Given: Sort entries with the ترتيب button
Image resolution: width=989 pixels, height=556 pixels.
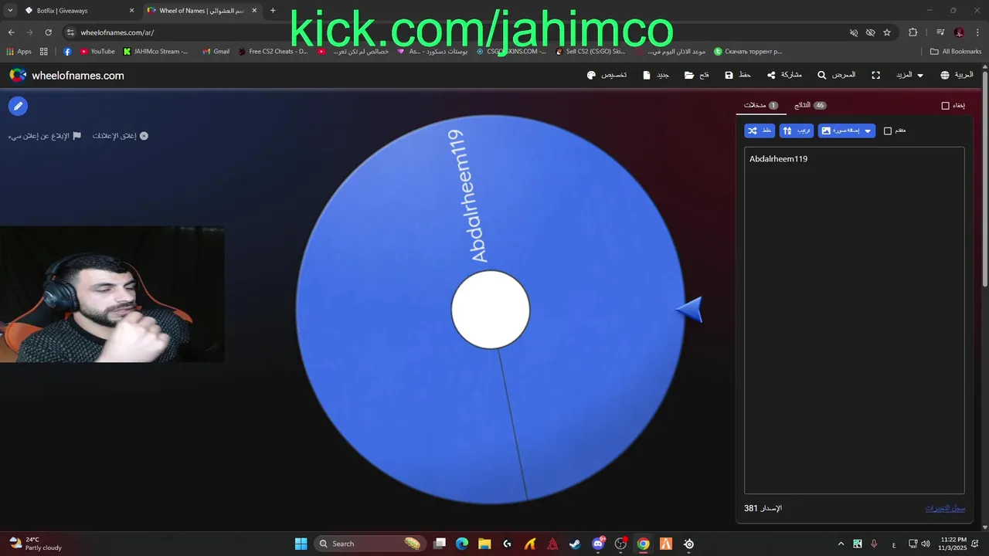Looking at the screenshot, I should point(797,131).
